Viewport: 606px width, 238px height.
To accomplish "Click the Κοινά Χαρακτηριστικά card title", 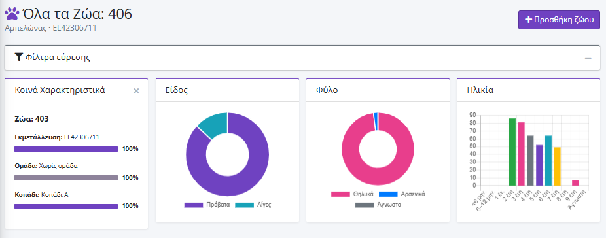I will point(60,90).
